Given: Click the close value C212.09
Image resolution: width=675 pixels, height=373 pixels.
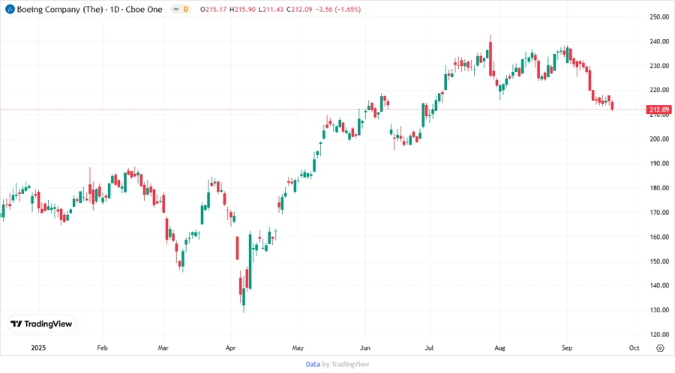Looking at the screenshot, I should tap(298, 9).
